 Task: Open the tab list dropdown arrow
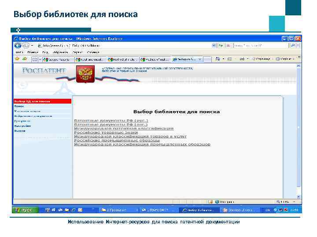[x=40, y=59]
